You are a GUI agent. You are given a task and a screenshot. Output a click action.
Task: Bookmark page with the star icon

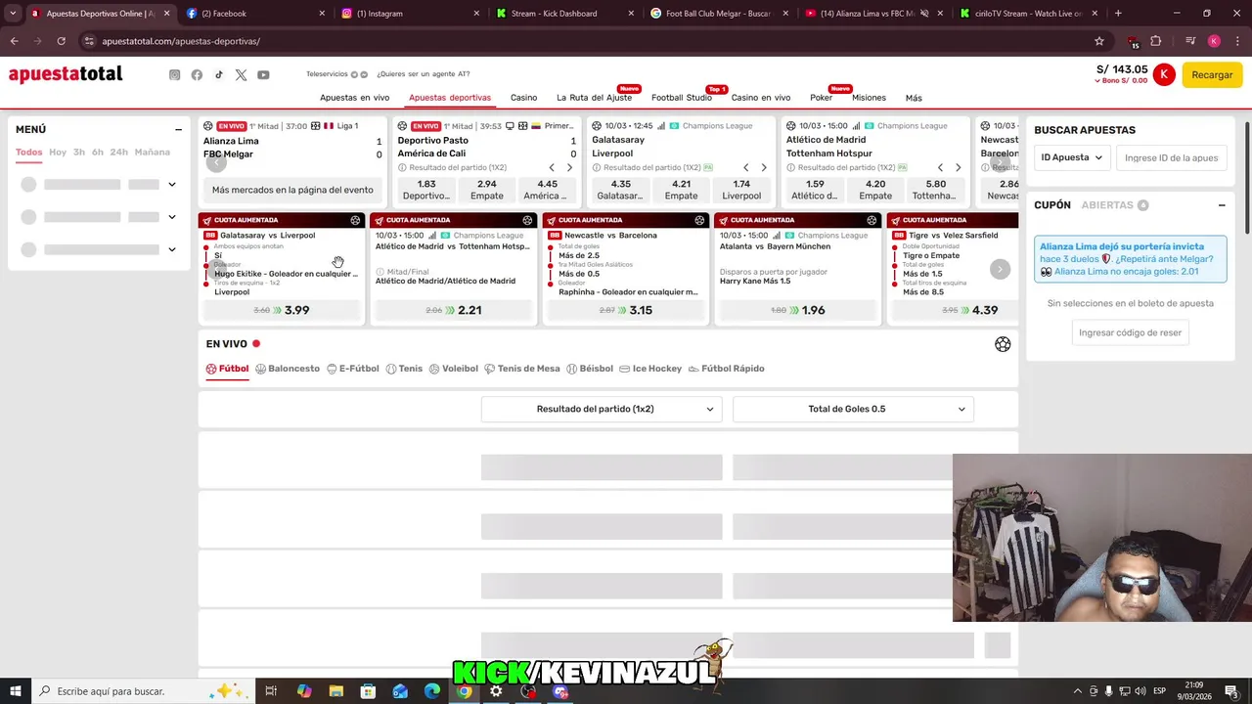(1099, 41)
